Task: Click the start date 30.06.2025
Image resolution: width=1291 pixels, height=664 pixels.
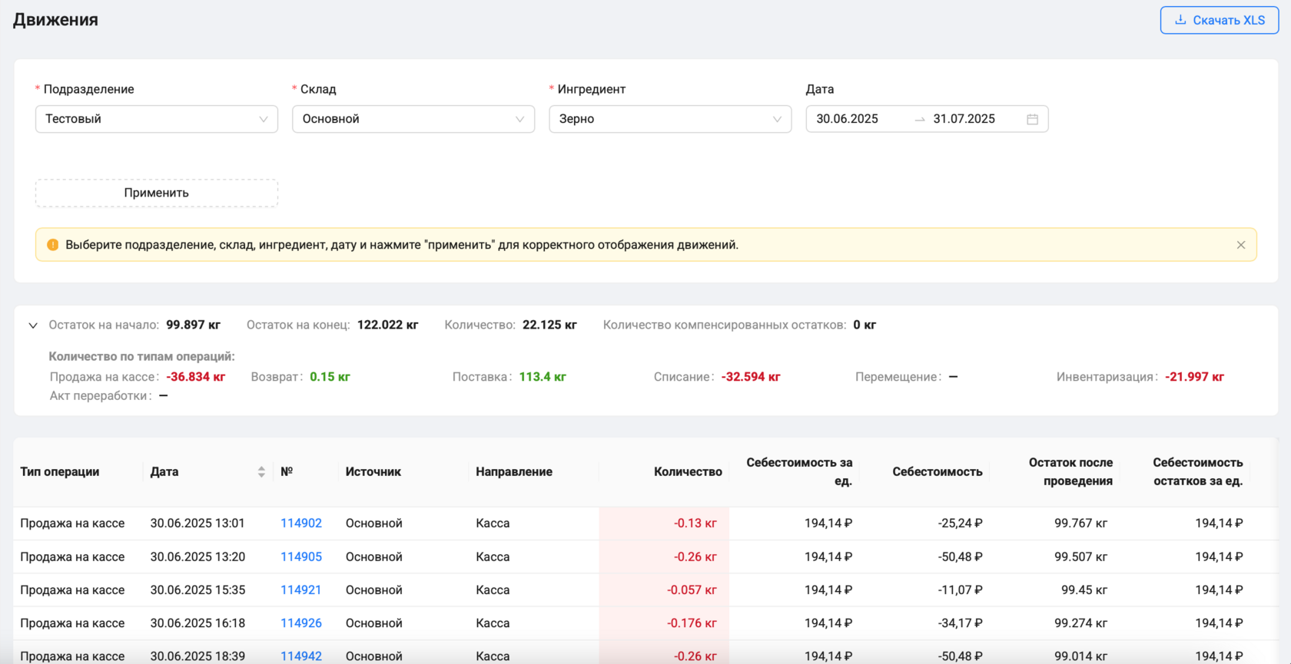Action: click(847, 119)
